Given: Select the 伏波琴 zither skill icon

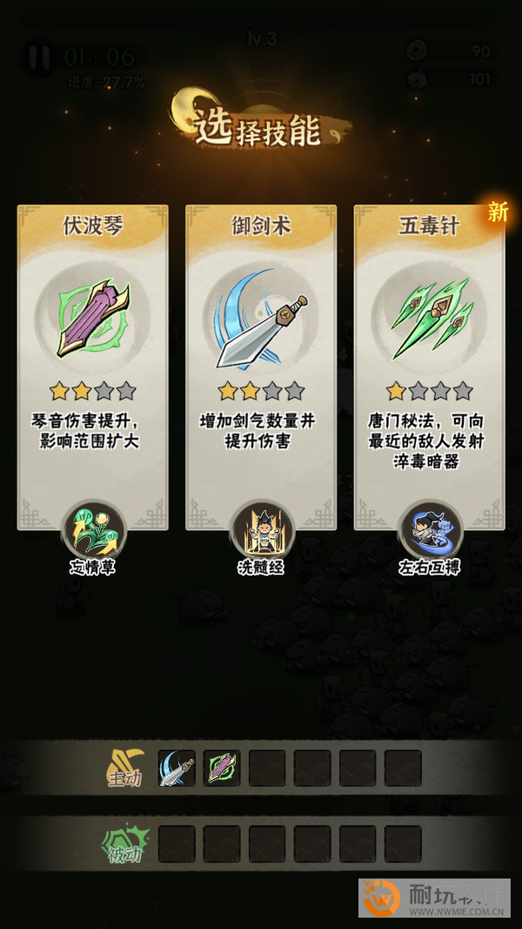Looking at the screenshot, I should click(93, 318).
